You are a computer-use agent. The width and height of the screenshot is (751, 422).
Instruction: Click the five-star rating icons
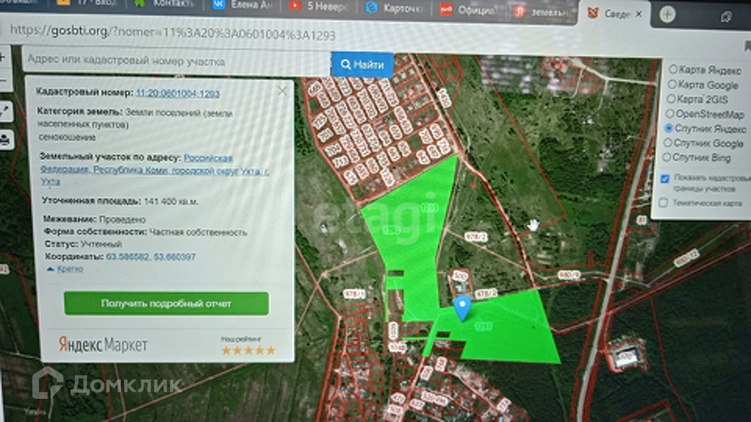click(248, 350)
